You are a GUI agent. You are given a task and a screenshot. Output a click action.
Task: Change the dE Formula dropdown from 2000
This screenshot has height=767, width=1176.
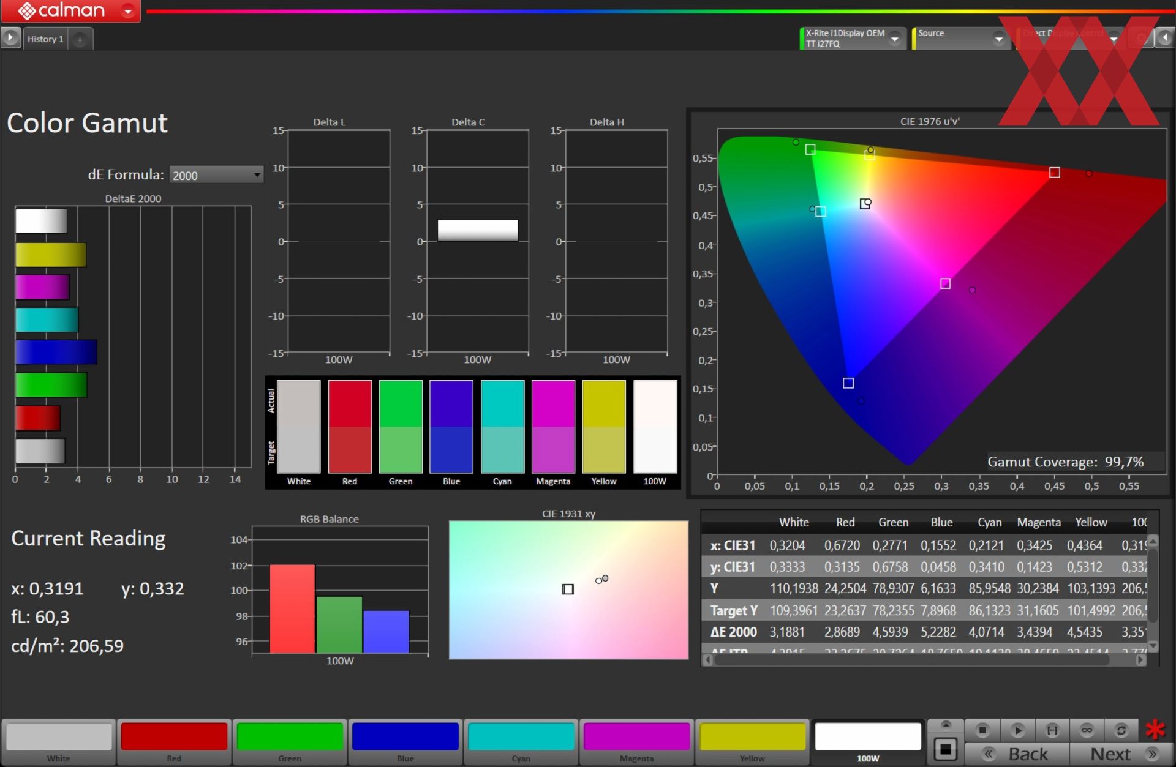(x=216, y=175)
